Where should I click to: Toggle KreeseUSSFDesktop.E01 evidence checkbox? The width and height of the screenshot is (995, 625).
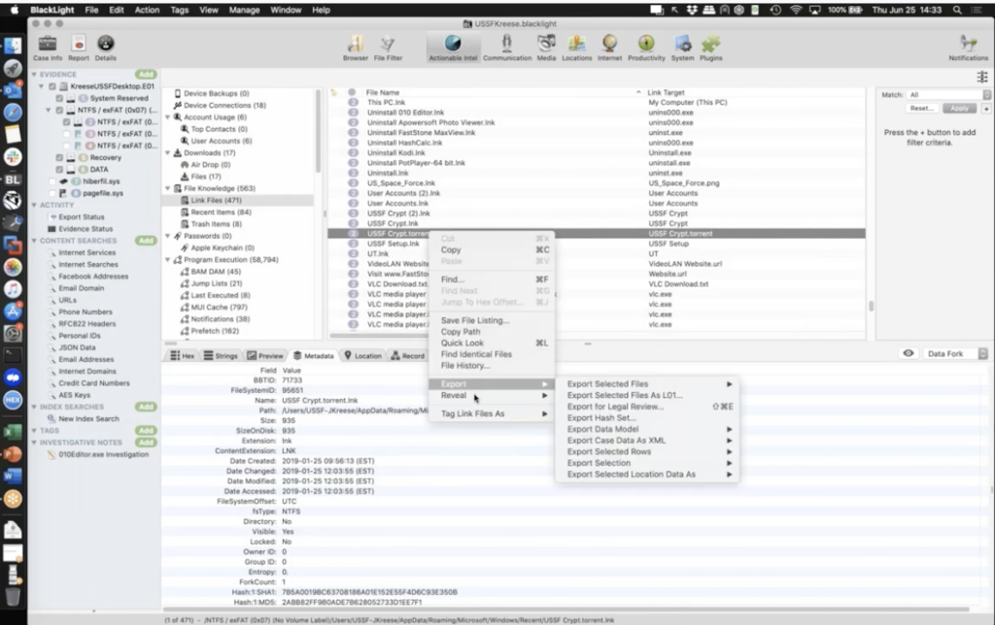(52, 86)
